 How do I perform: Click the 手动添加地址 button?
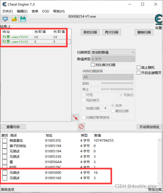[149, 127]
